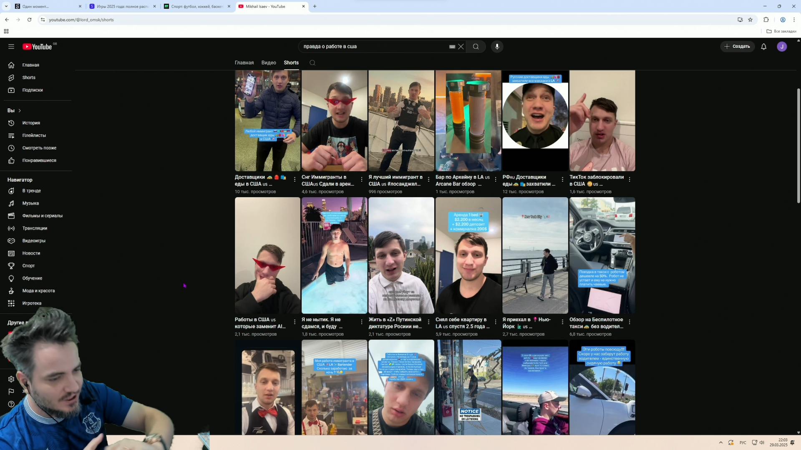Open the on-screen keyboard icon in search
801x450 pixels.
(x=452, y=47)
